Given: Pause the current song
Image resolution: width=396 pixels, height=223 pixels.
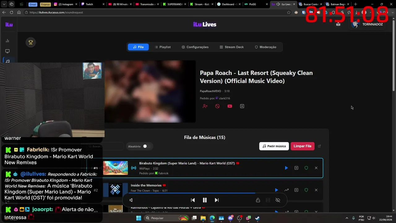Looking at the screenshot, I should [x=204, y=200].
